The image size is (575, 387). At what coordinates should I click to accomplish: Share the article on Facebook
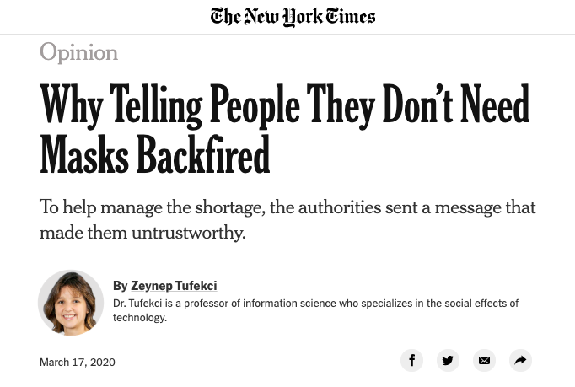pos(411,361)
